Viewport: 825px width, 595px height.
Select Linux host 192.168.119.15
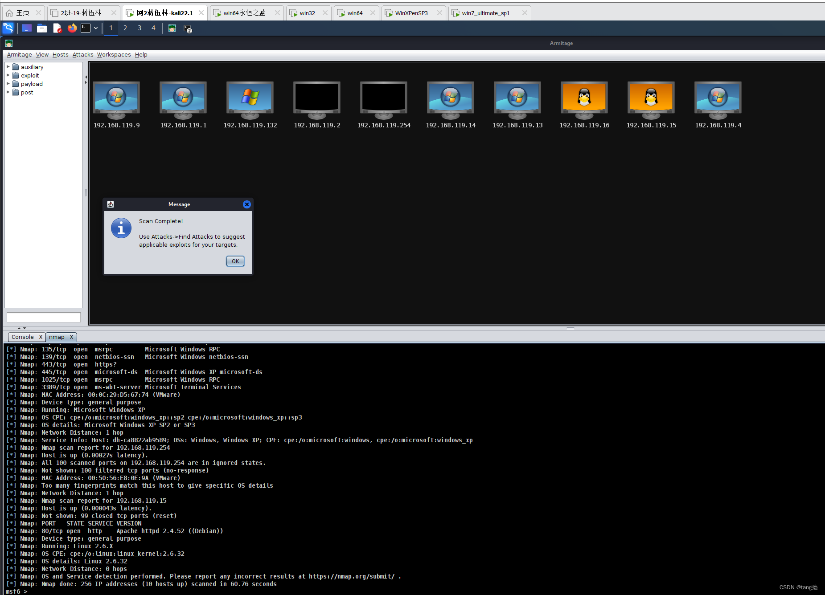pyautogui.click(x=651, y=100)
